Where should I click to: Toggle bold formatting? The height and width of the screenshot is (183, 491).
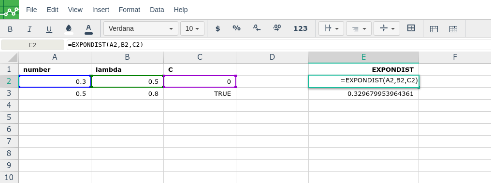click(x=10, y=29)
